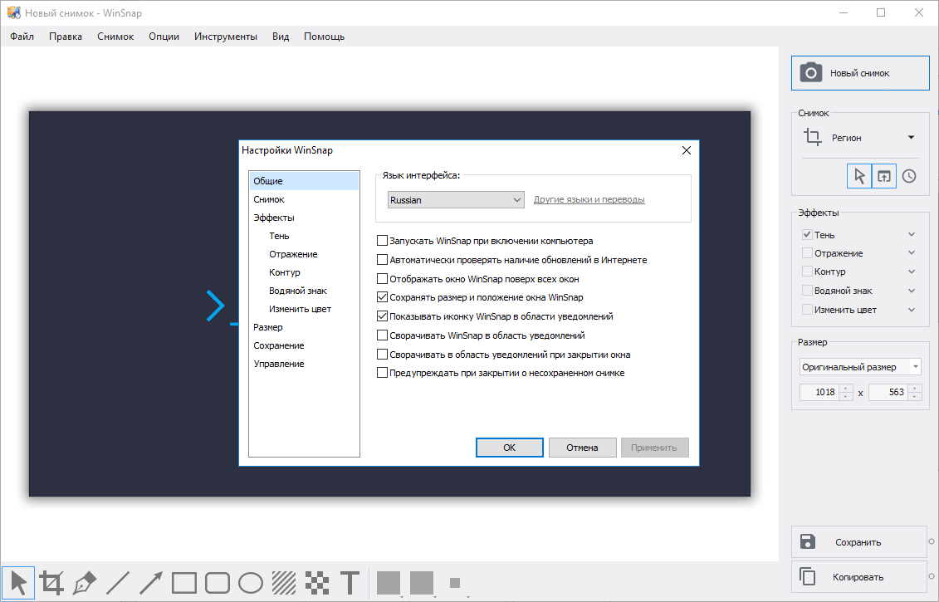The image size is (939, 602).
Task: Open the Регион capture mode dropdown arrow
Action: [912, 137]
